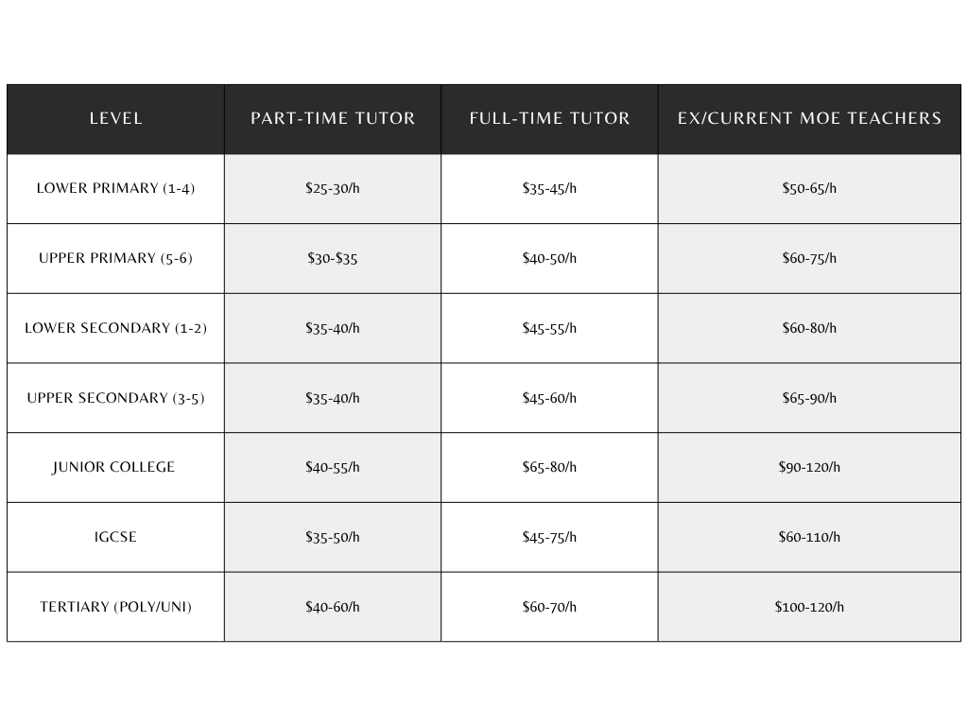Select the IGCSE row label
The width and height of the screenshot is (968, 726).
pyautogui.click(x=115, y=537)
